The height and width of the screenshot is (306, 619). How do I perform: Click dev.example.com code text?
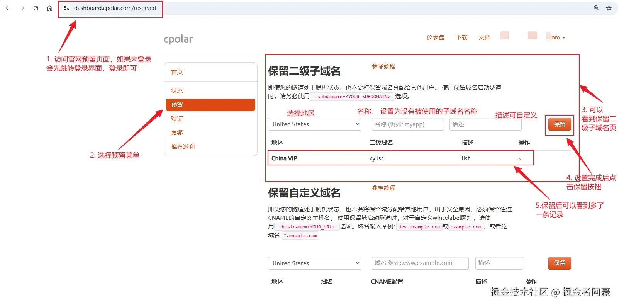(x=419, y=227)
